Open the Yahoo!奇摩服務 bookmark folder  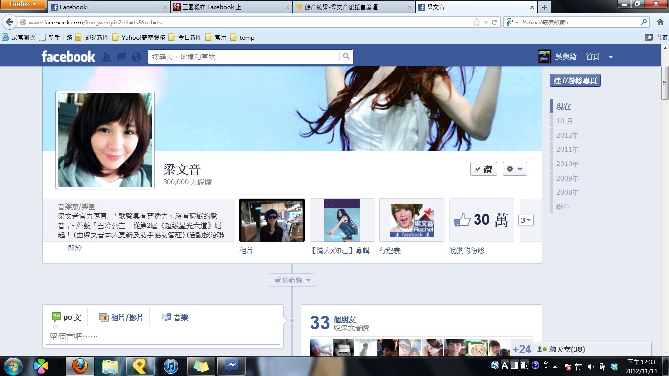coord(139,37)
